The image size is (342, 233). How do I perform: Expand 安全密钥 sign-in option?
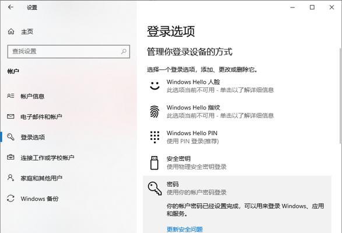237,163
